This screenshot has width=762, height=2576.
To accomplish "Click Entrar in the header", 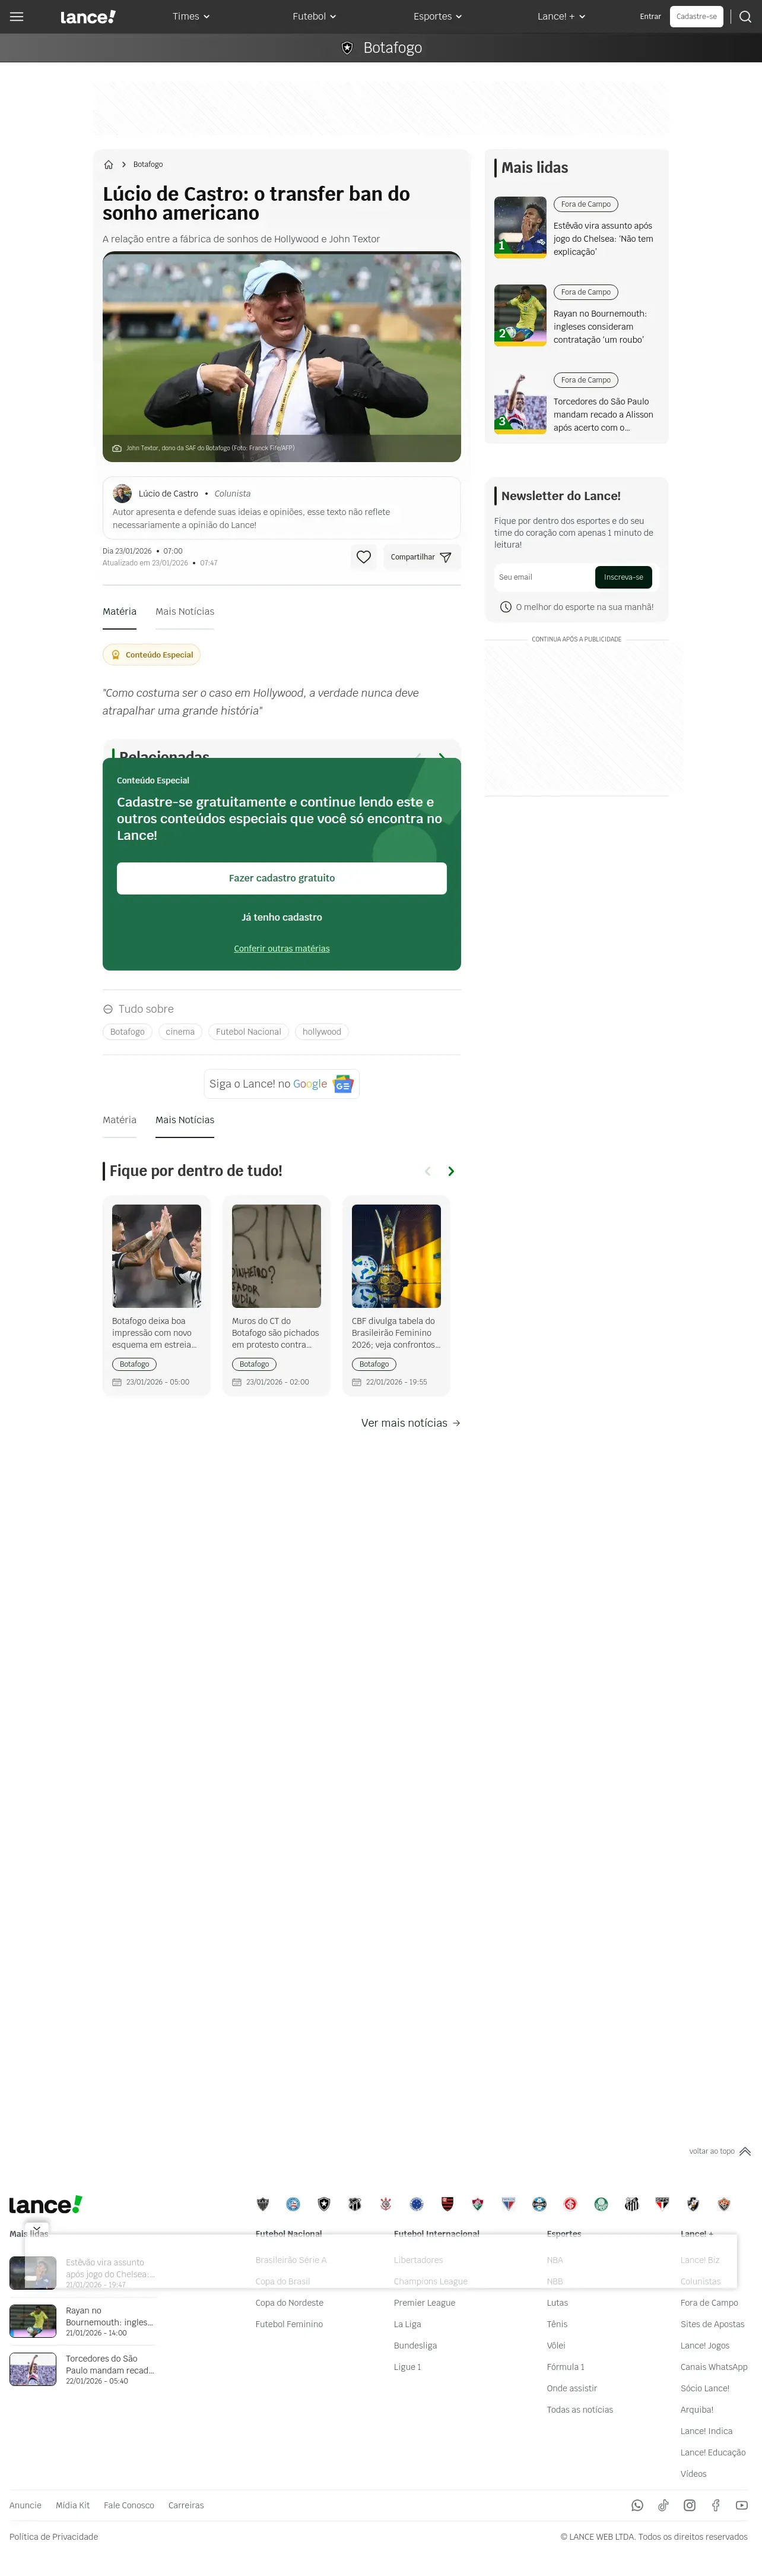I will 650,16.
